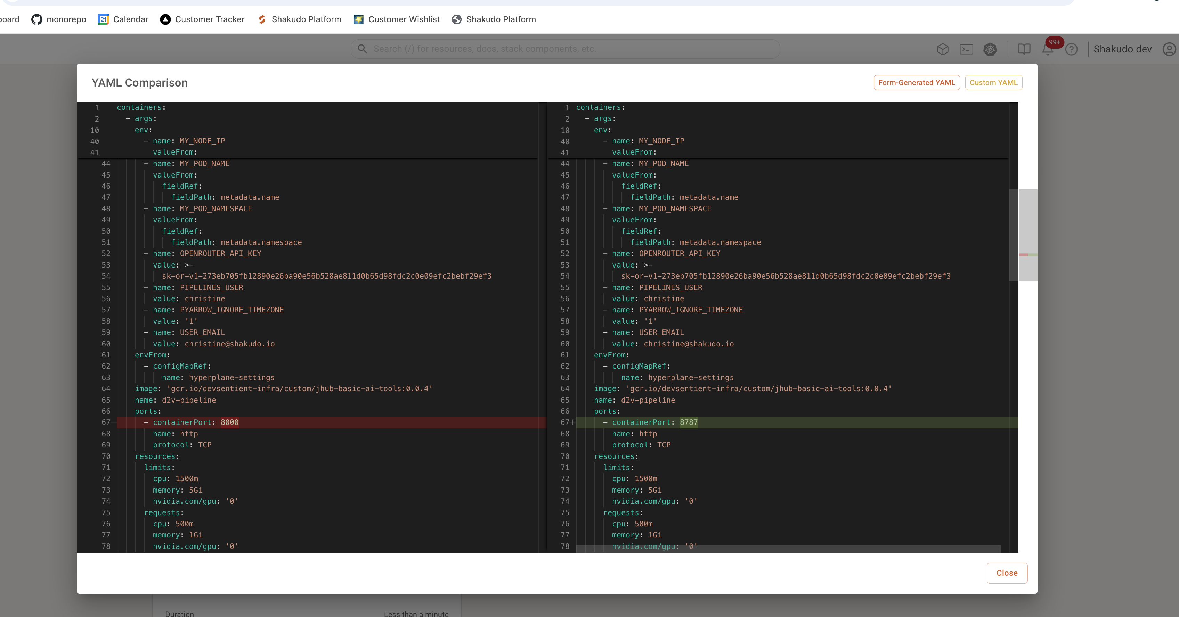Click the help question mark icon
Image resolution: width=1179 pixels, height=617 pixels.
click(1072, 49)
